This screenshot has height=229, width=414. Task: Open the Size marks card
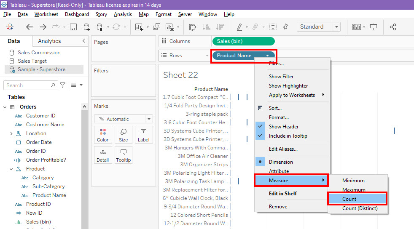(123, 135)
